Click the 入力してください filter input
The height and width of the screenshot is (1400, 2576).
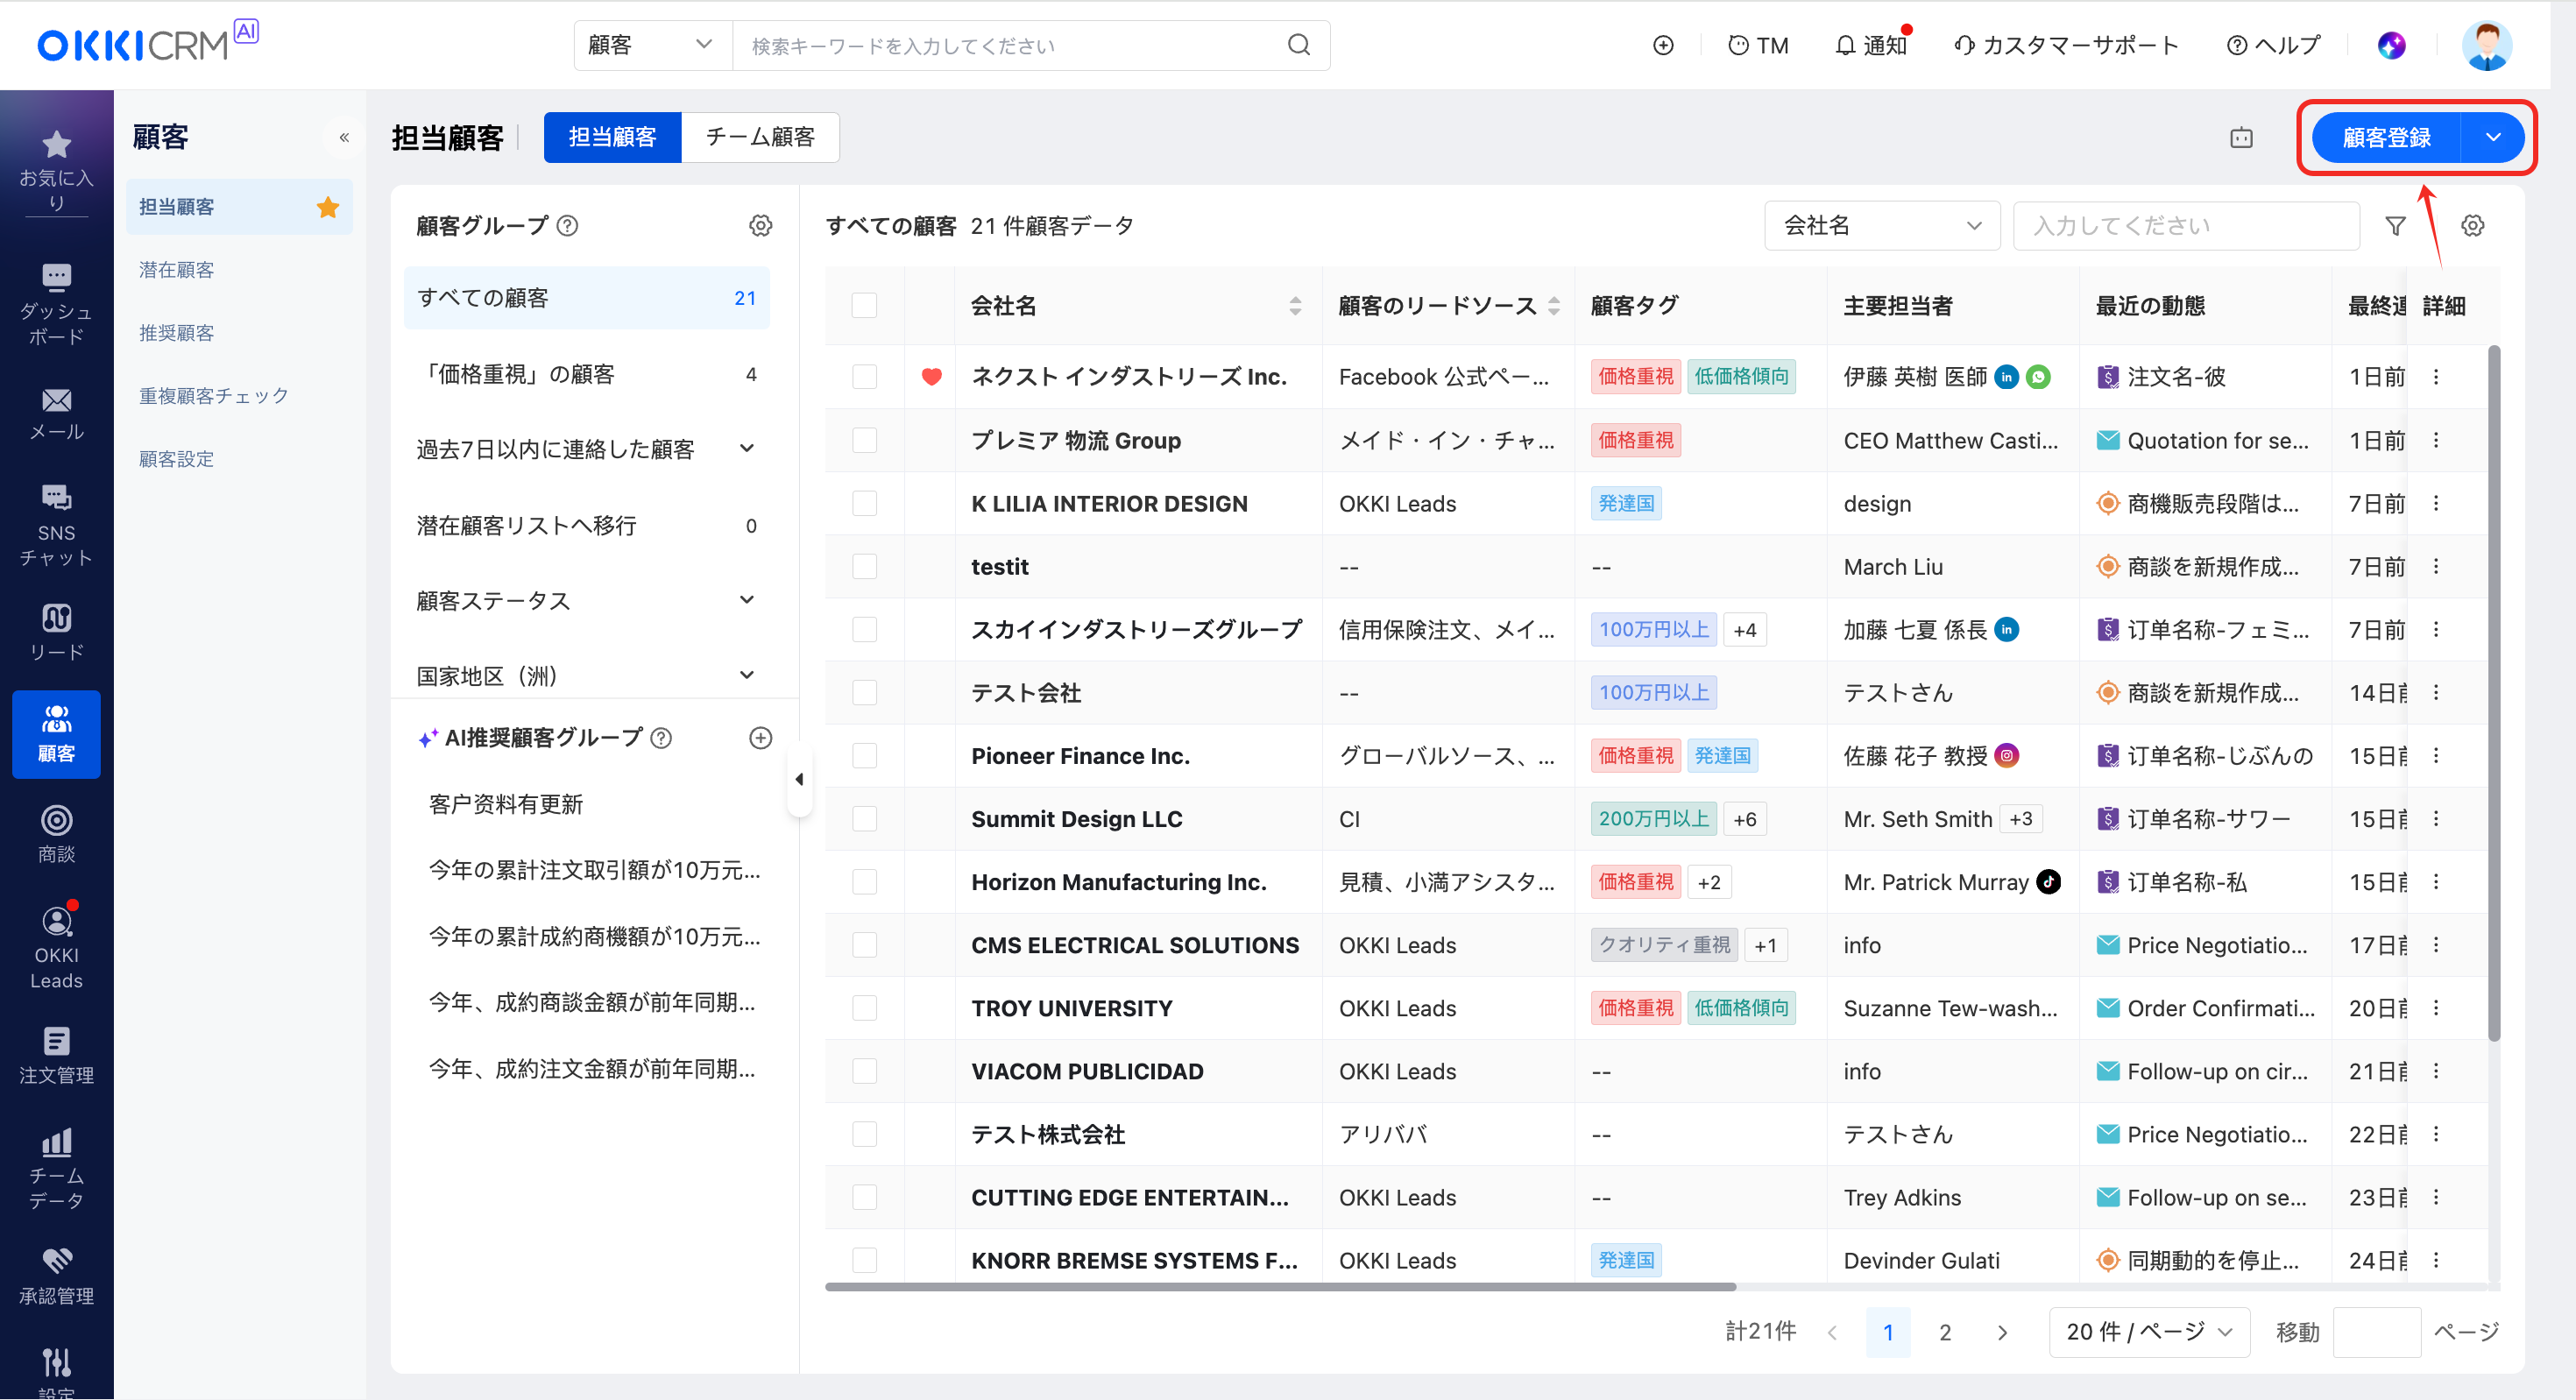(2185, 226)
